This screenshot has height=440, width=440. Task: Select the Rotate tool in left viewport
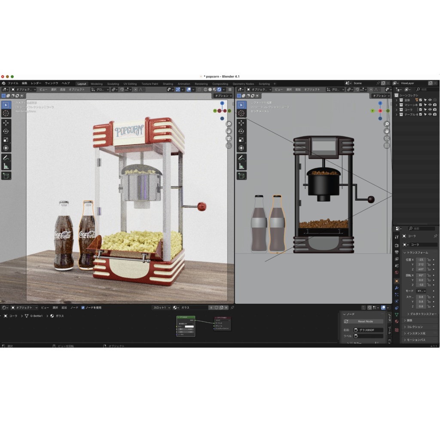(6, 131)
